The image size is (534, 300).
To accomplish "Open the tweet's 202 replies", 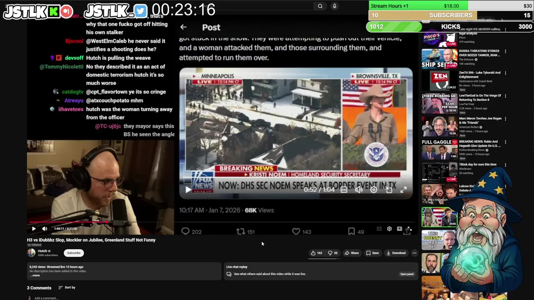I will (x=191, y=232).
